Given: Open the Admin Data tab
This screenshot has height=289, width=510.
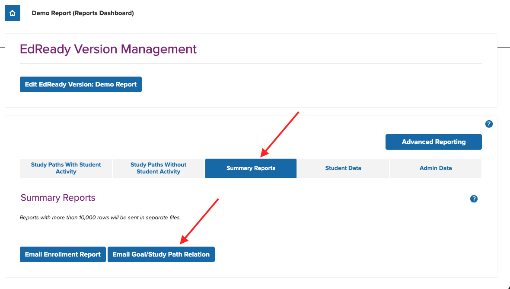Looking at the screenshot, I should click(x=436, y=168).
